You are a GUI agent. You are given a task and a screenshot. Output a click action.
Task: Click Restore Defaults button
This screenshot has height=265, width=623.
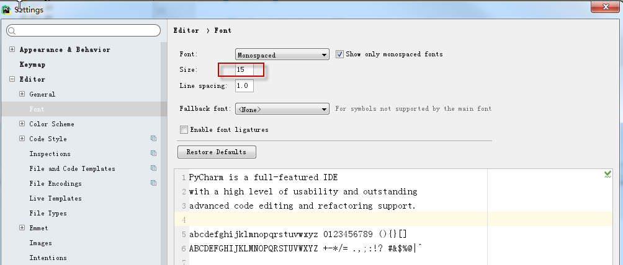click(217, 152)
